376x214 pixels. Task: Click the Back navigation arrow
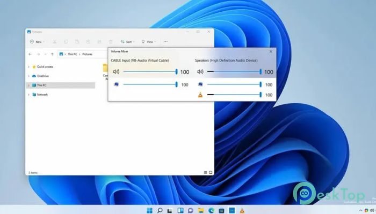click(30, 54)
